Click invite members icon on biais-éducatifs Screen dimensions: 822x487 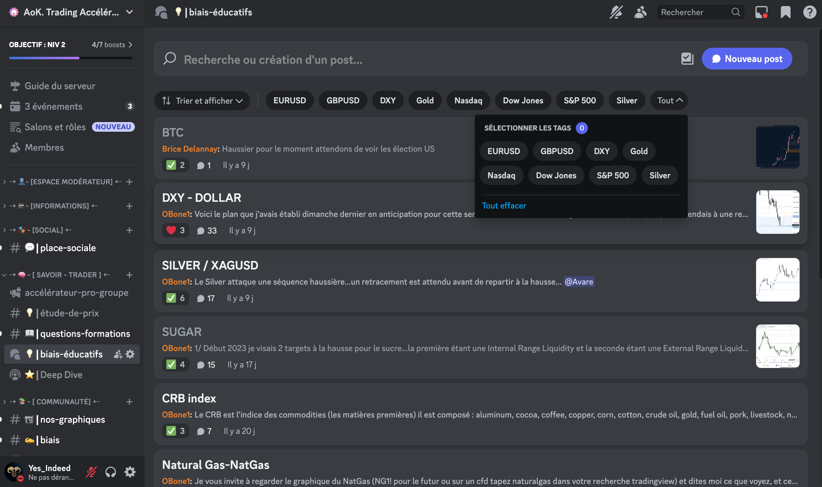(118, 354)
